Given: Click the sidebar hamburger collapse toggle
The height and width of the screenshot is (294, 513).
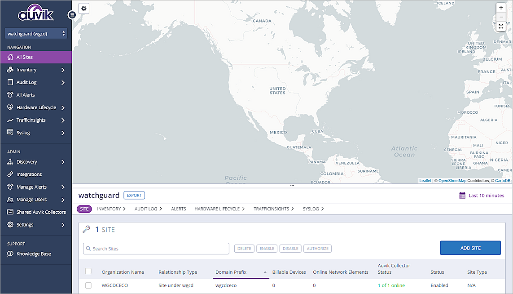Looking at the screenshot, I should click(72, 15).
